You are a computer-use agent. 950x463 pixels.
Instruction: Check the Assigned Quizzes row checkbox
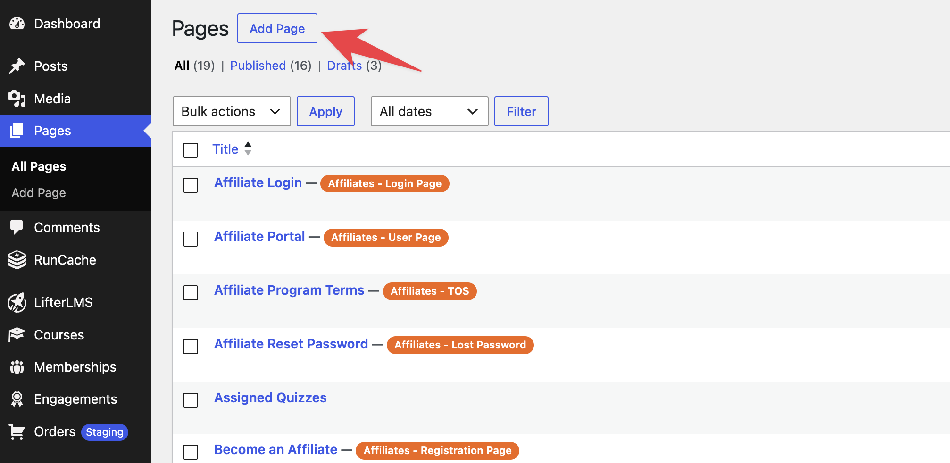point(191,400)
